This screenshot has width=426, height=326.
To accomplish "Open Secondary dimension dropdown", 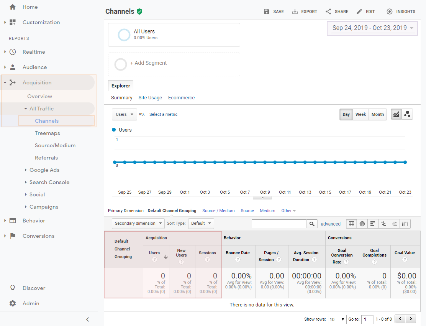I will click(x=138, y=224).
